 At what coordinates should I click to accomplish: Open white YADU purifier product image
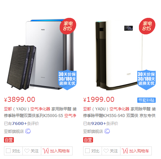[119, 54]
